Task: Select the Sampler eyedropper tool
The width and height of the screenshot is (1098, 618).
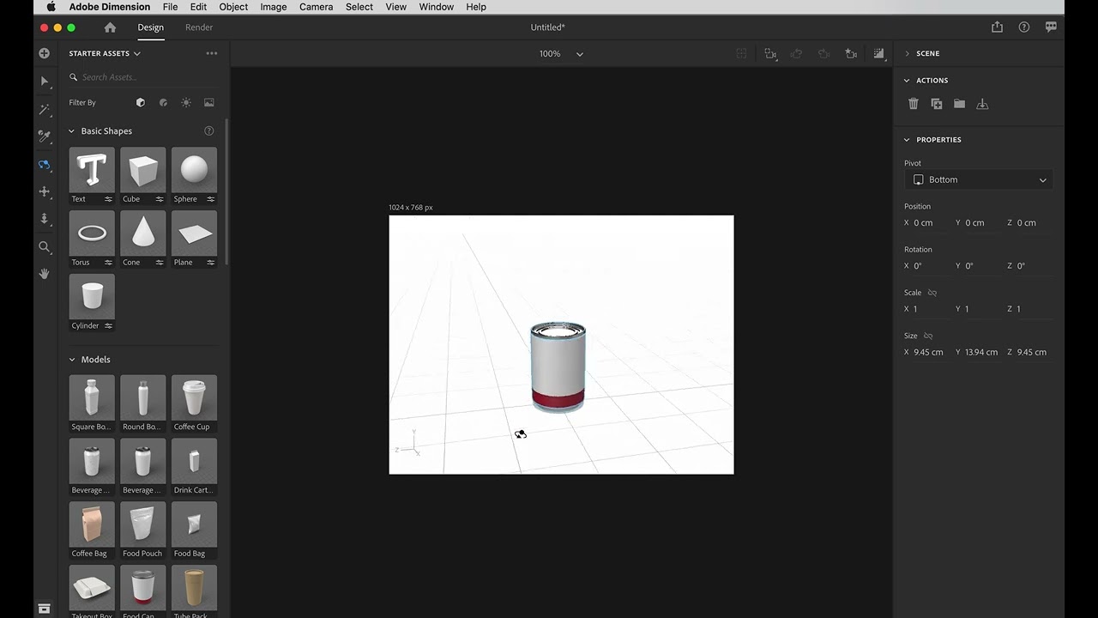Action: pos(45,136)
